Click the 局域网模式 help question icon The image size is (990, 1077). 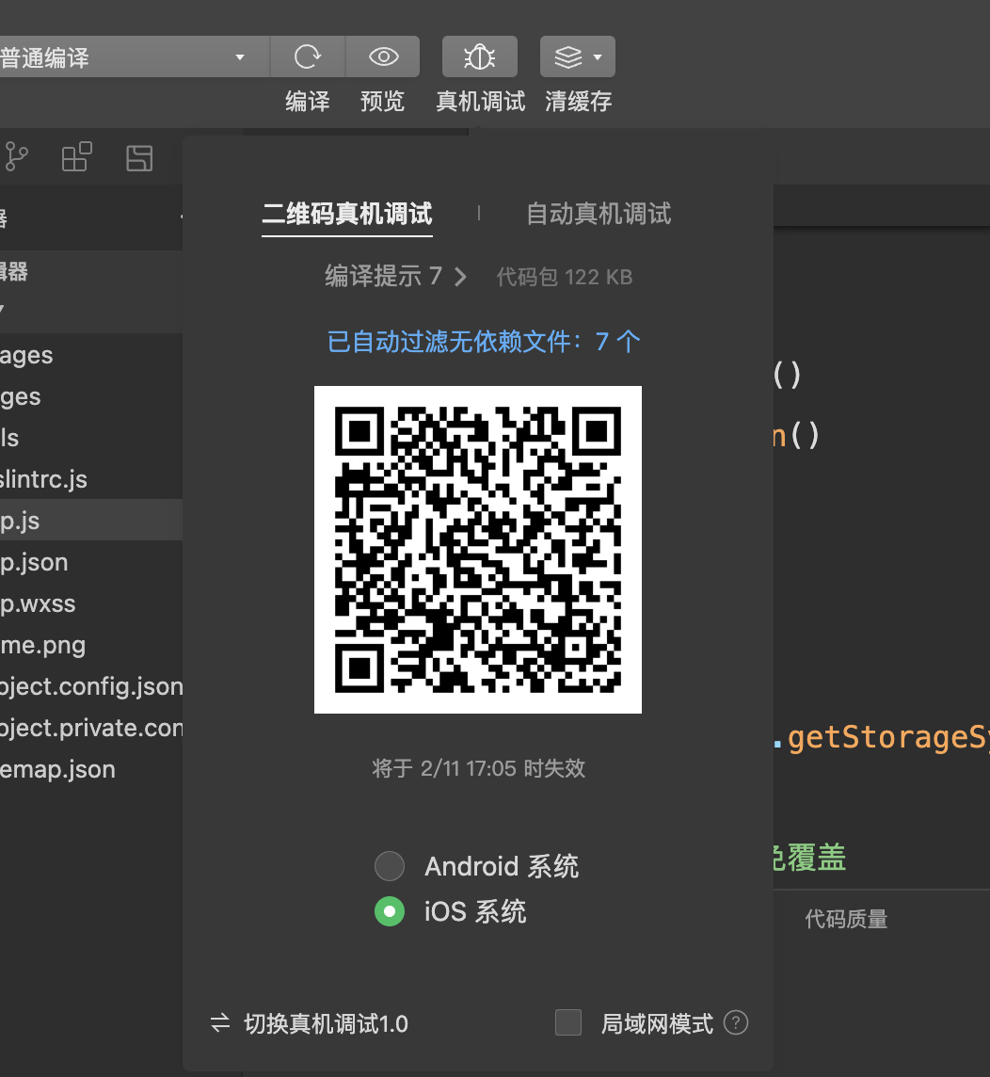click(736, 1022)
